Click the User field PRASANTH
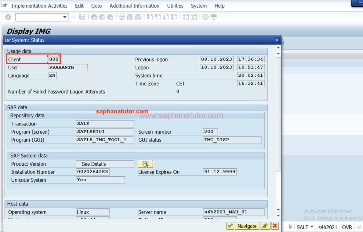 68,67
